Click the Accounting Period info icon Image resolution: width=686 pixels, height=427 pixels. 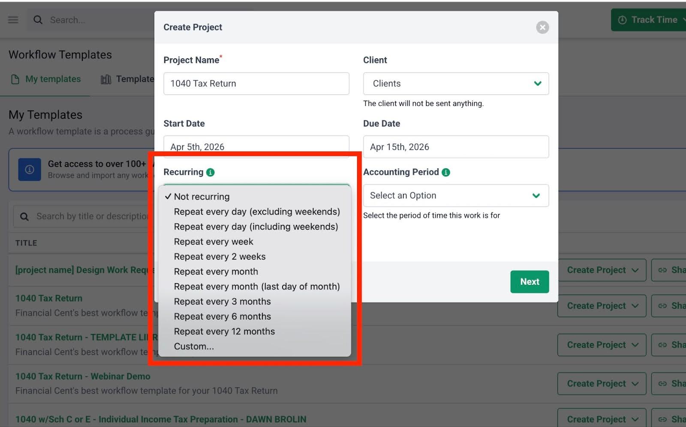coord(446,172)
